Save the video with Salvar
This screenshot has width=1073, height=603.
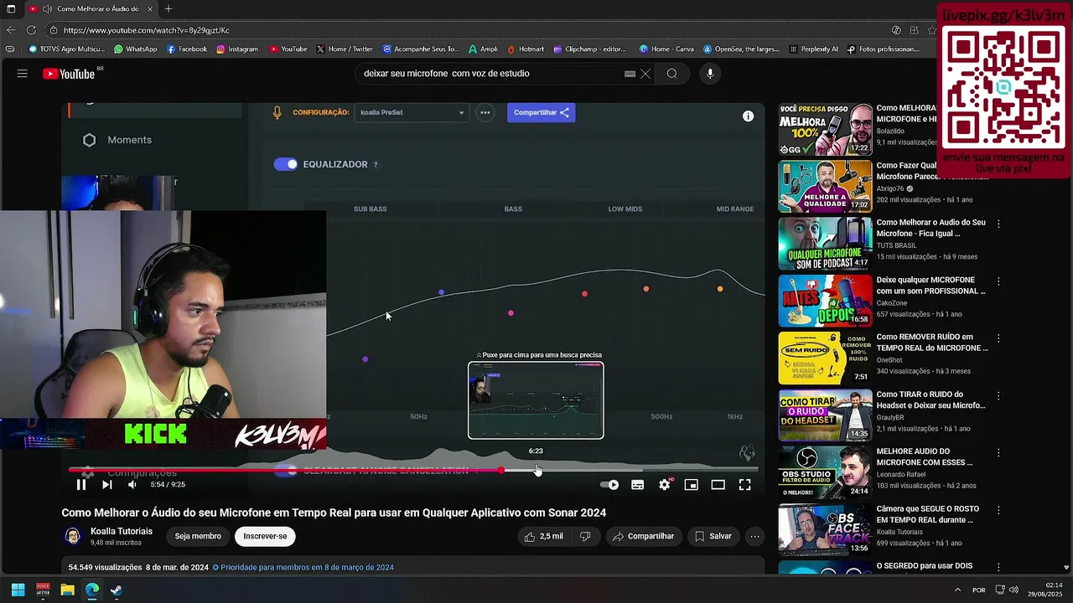pos(713,536)
